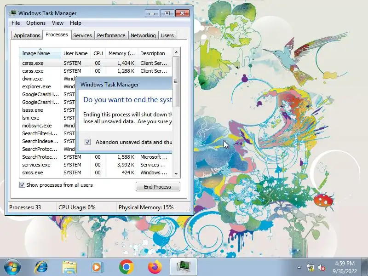Click Task Manager title bar icon
The height and width of the screenshot is (276, 368).
tap(13, 13)
